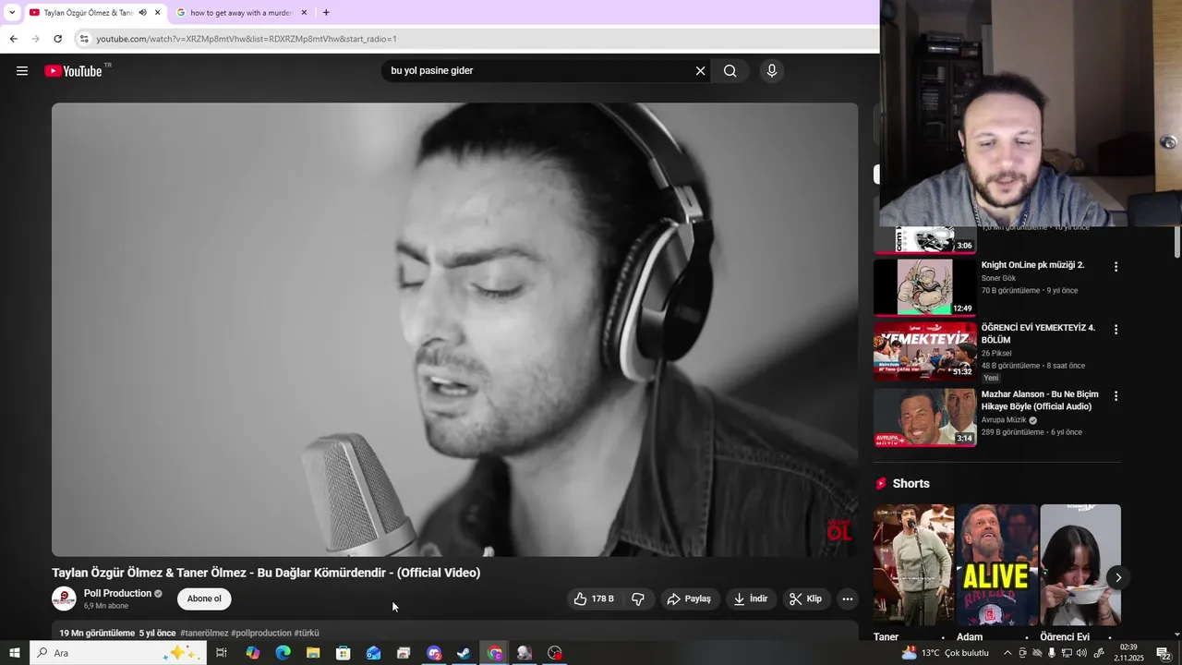Click the browser back arrow

(x=13, y=39)
